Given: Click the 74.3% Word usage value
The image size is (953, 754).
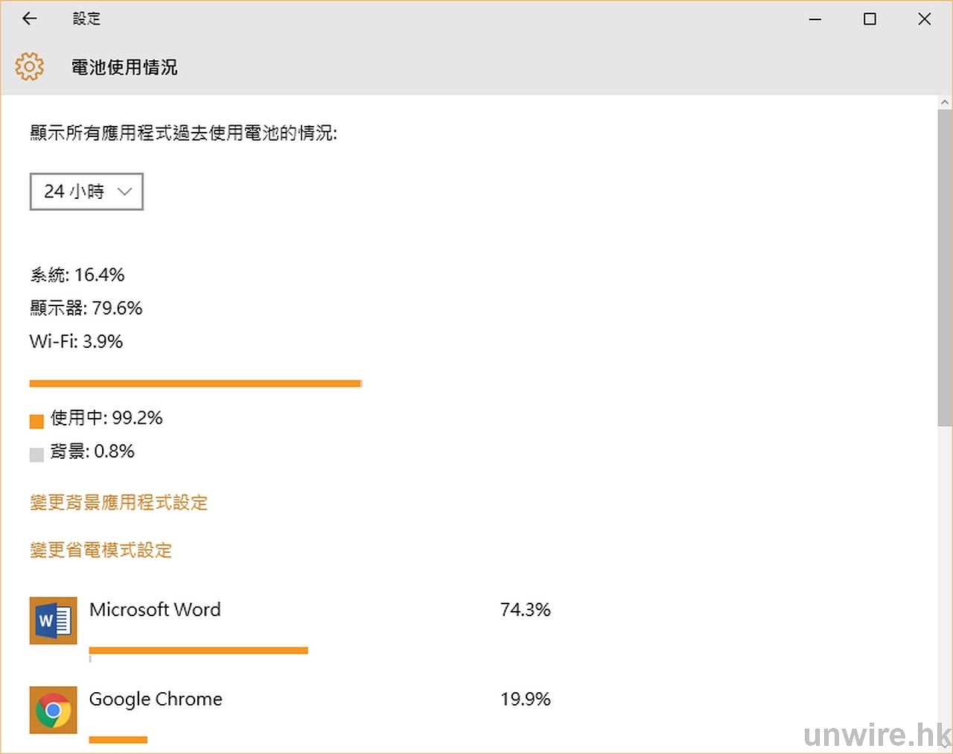Looking at the screenshot, I should point(525,609).
